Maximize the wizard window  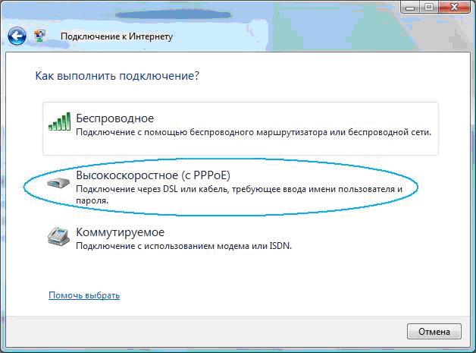(x=429, y=7)
